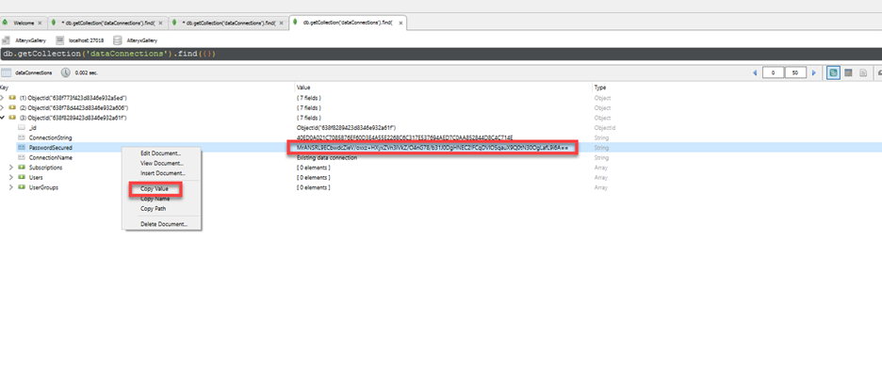Image resolution: width=882 pixels, height=369 pixels.
Task: Click the skip field showing 0
Action: point(774,73)
